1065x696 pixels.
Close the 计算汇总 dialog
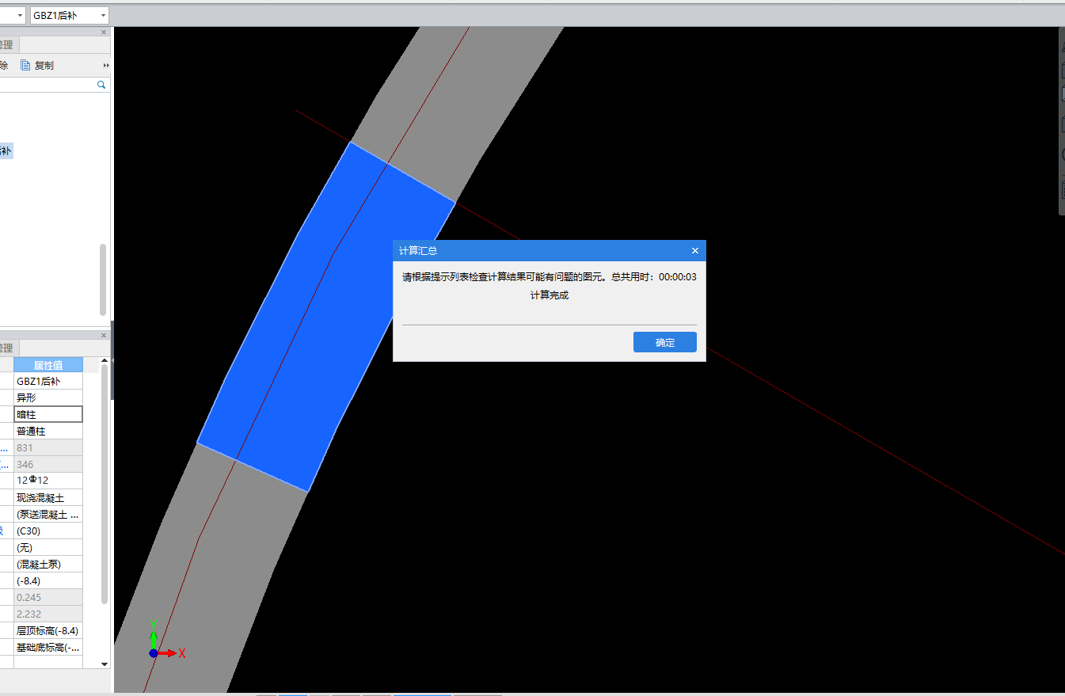[x=695, y=250]
